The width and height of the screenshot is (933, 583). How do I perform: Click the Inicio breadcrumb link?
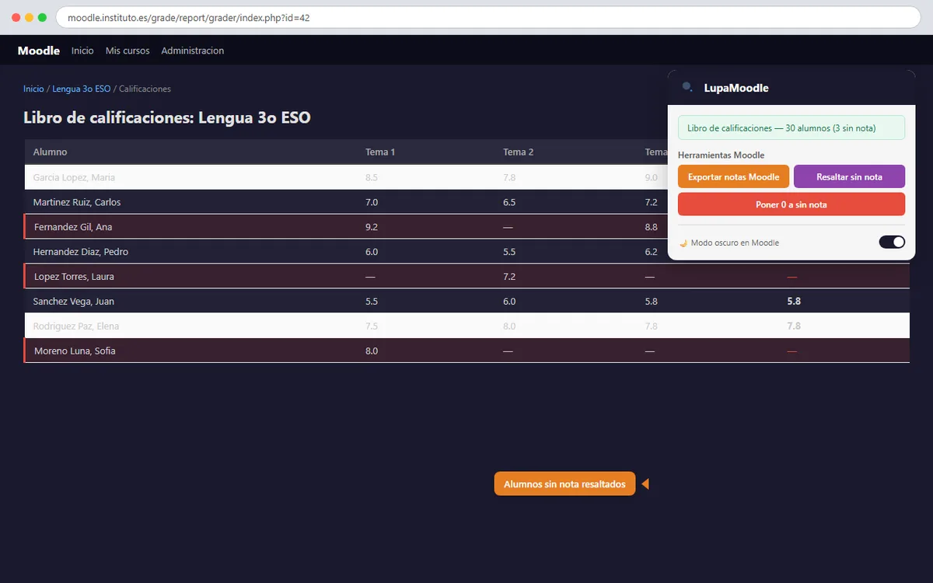[33, 89]
